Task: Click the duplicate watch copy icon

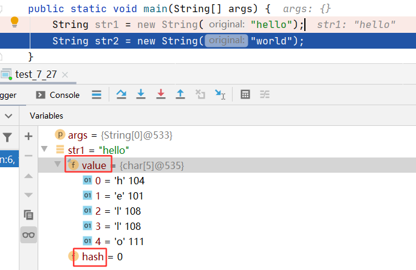Action: point(29,215)
